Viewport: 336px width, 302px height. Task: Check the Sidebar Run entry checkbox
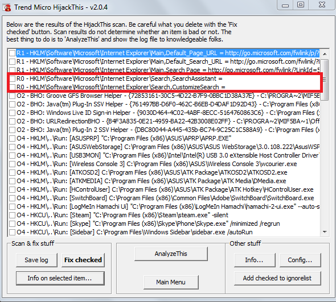pyautogui.click(x=13, y=232)
